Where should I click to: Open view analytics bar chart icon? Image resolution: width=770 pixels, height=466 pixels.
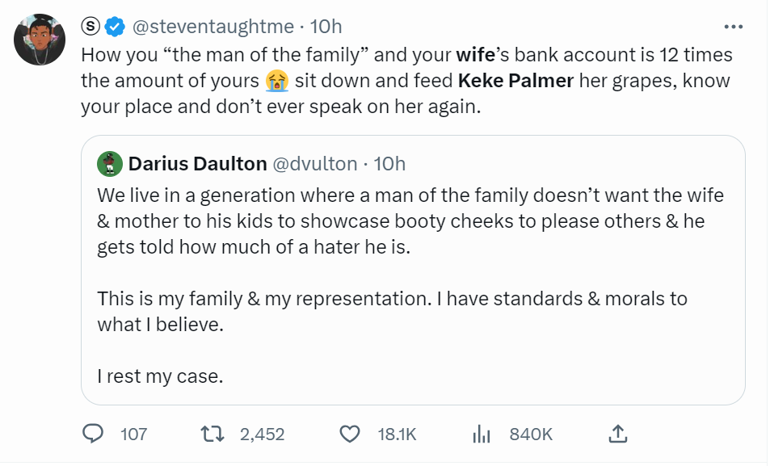click(482, 434)
